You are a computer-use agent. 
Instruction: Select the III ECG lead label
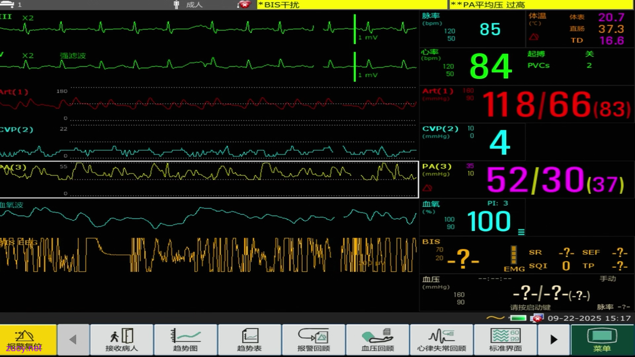point(6,16)
